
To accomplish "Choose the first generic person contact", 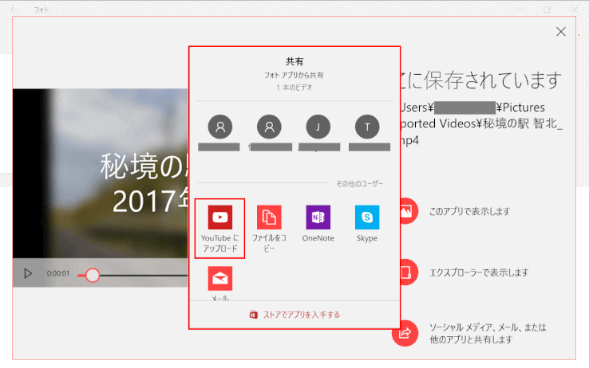I will tap(220, 127).
